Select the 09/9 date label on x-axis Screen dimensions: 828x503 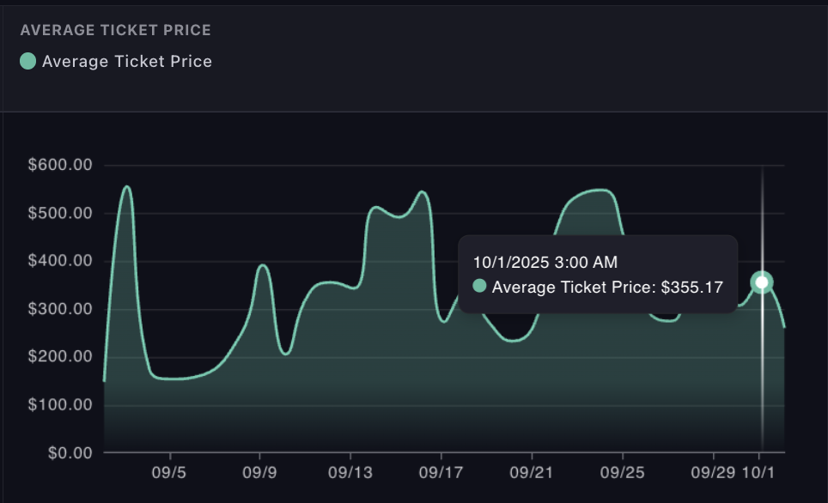[x=259, y=473]
